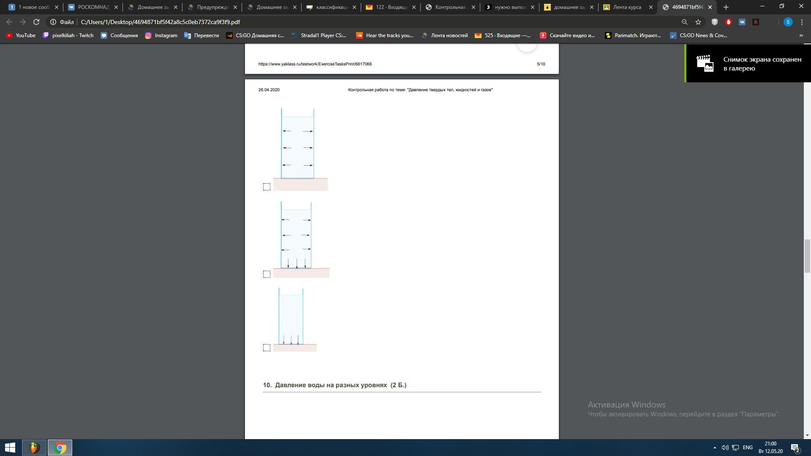The height and width of the screenshot is (456, 811).
Task: Click the VK extension icon in toolbar
Action: pos(742,22)
